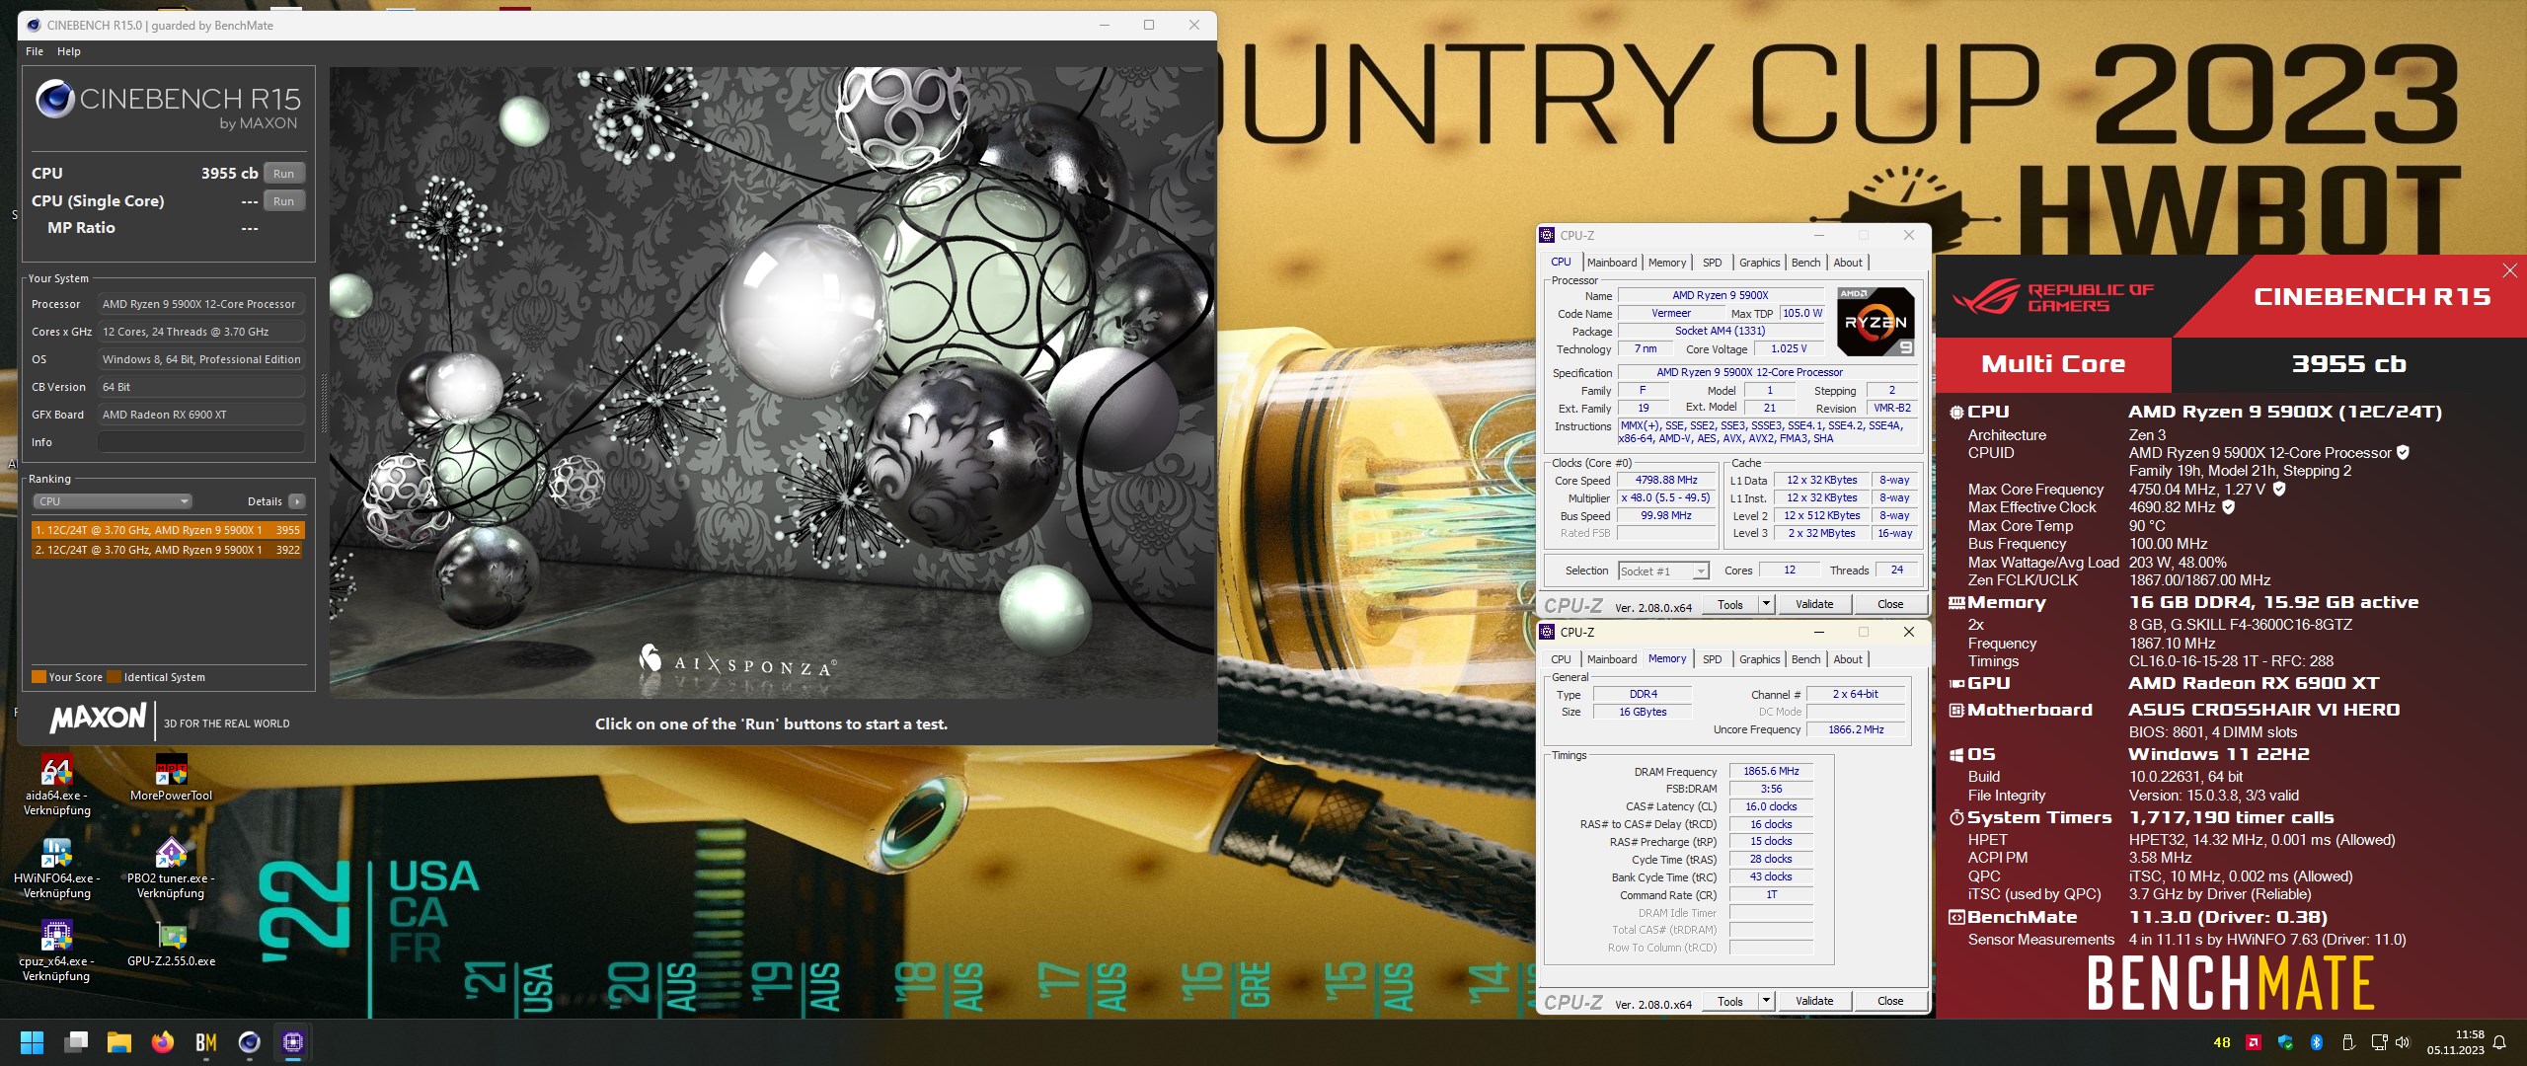The image size is (2527, 1066).
Task: Open the Help menu in Cinebench
Action: (69, 51)
